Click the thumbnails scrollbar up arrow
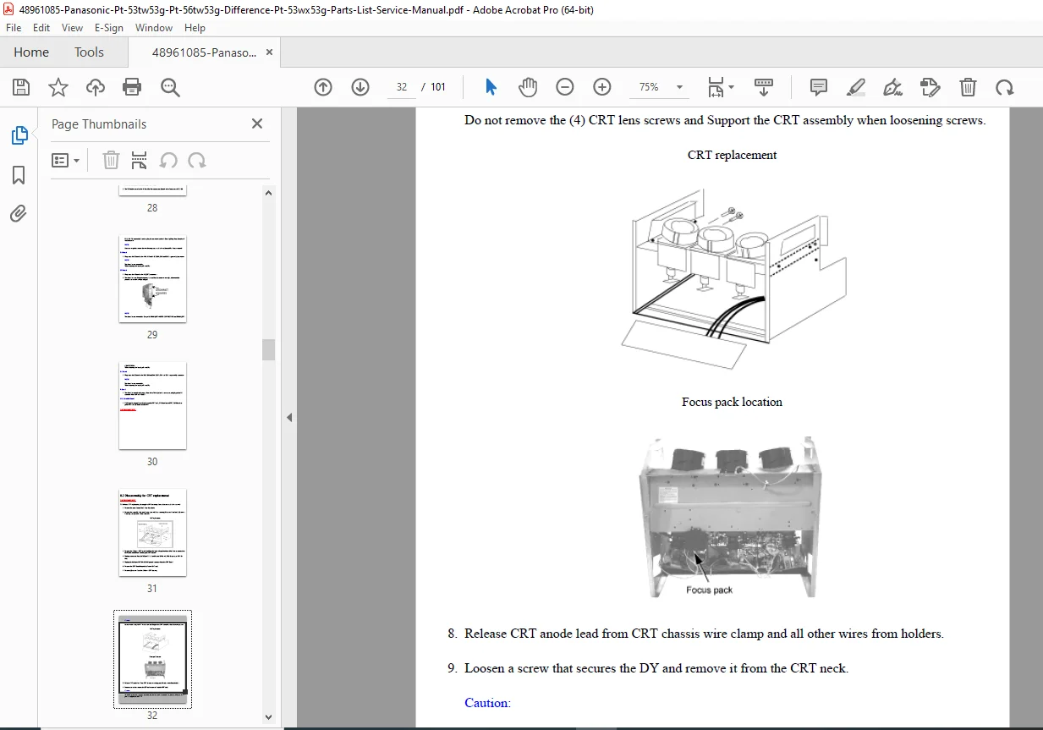The width and height of the screenshot is (1043, 730). tap(268, 193)
